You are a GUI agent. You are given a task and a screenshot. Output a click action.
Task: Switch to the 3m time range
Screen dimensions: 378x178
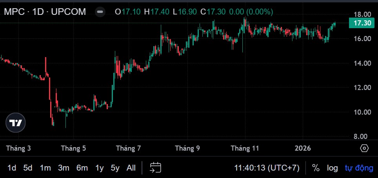point(64,168)
